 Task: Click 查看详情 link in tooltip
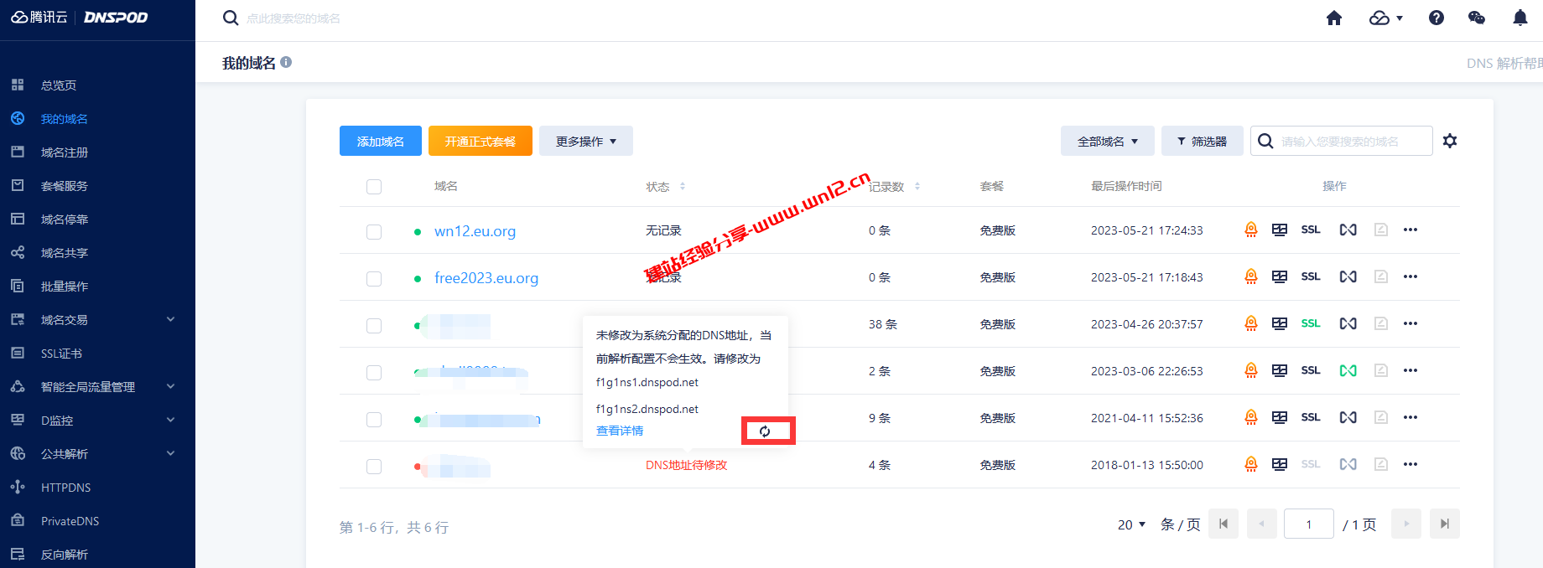click(620, 431)
